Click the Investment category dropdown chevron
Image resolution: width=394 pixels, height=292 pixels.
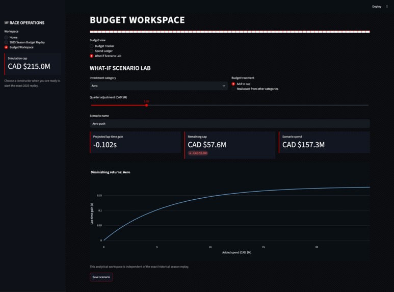[x=224, y=86]
